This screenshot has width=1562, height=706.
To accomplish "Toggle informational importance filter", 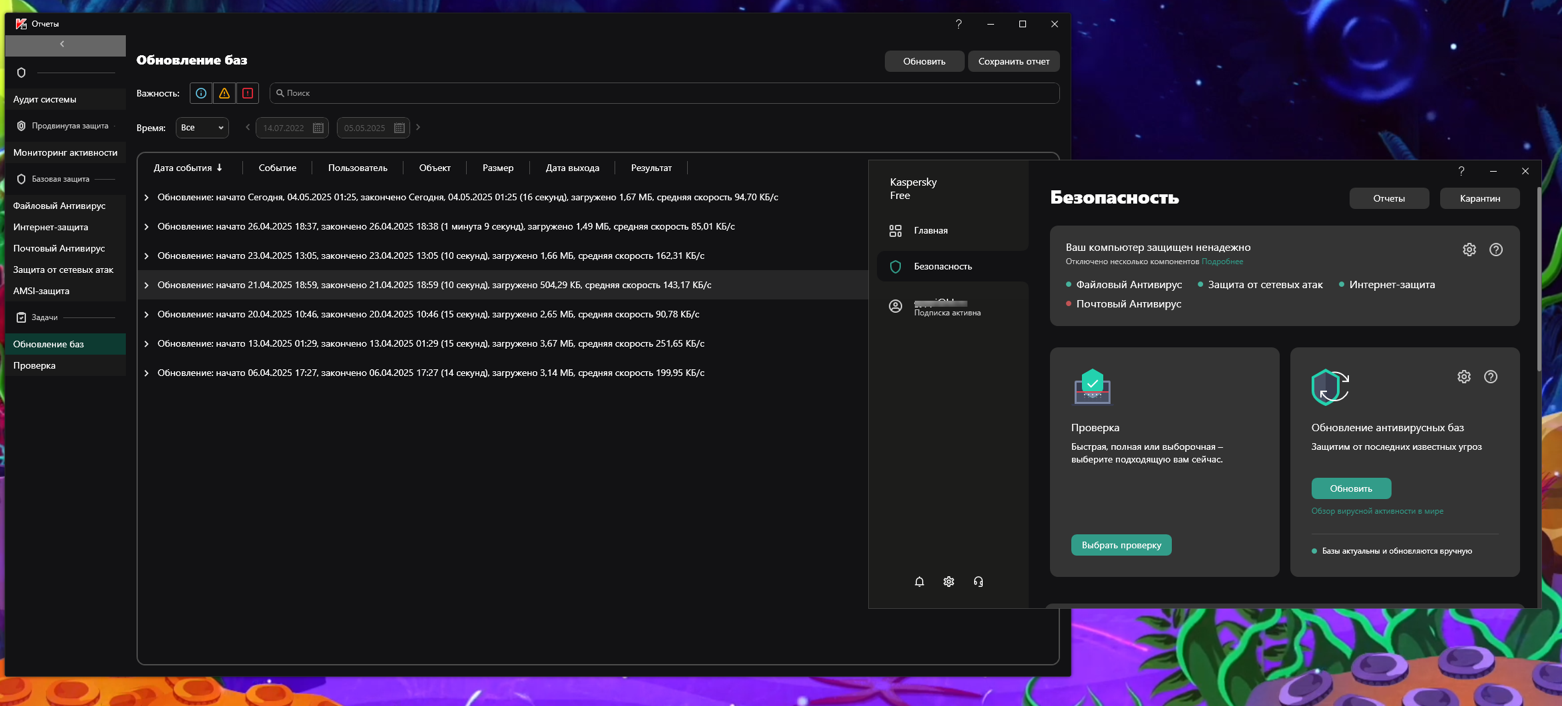I will 201,93.
